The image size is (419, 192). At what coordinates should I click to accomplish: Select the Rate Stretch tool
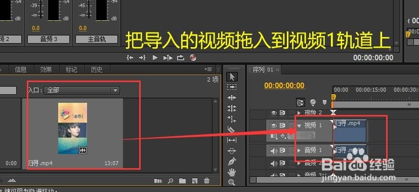232,119
